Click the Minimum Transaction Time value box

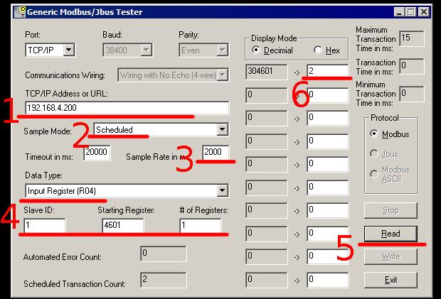[x=412, y=94]
